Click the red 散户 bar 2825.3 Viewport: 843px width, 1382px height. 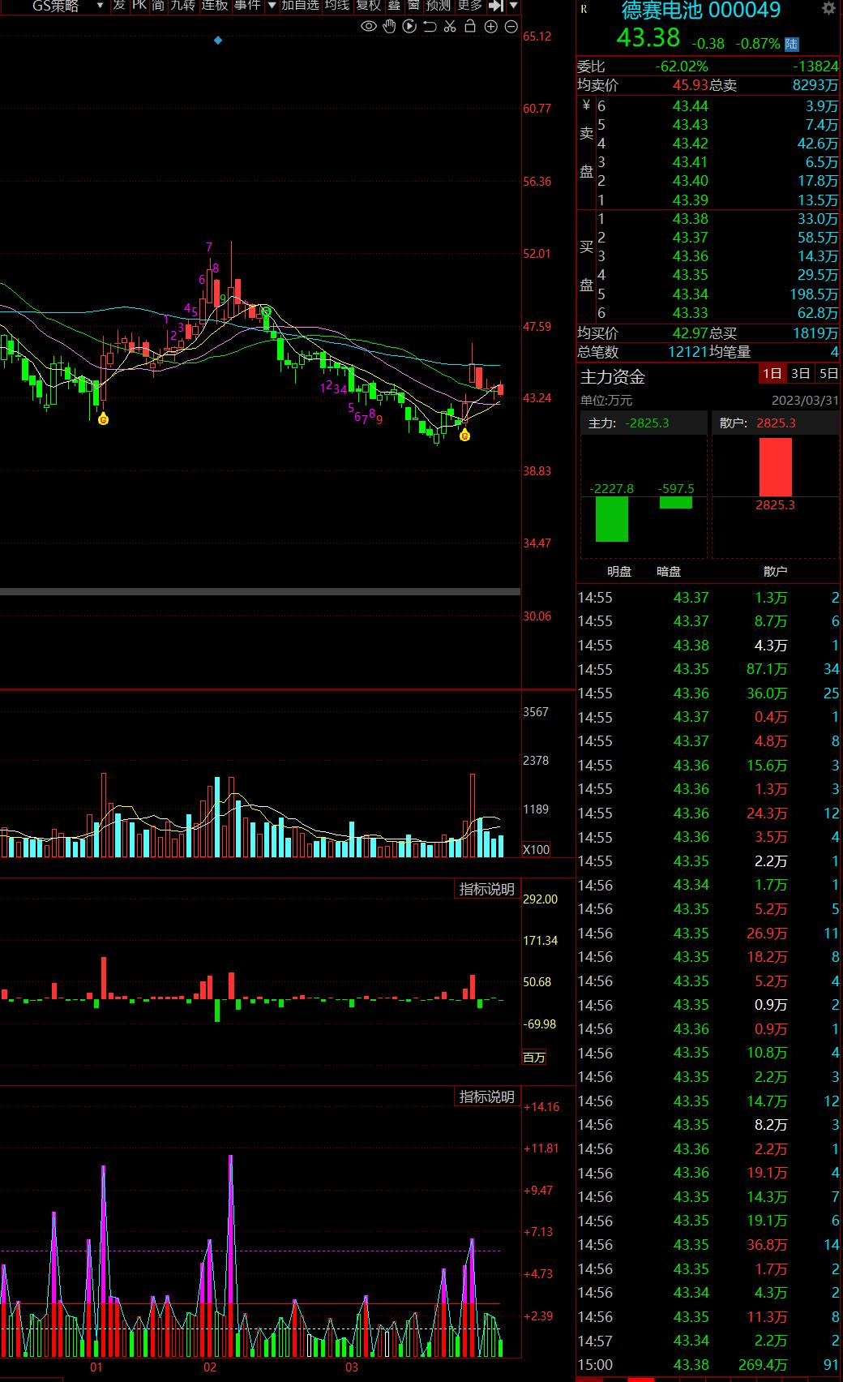click(775, 467)
